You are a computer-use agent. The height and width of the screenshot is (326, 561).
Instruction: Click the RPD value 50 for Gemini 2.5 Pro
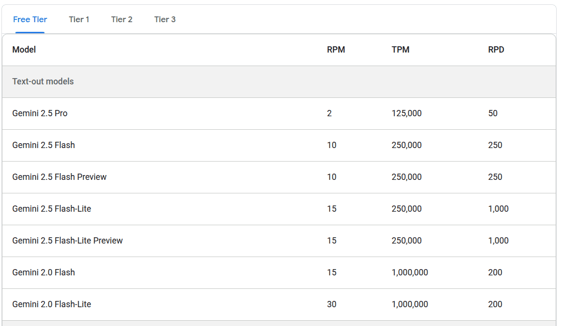pos(492,113)
